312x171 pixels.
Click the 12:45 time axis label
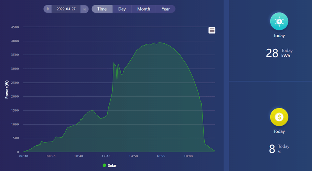tap(106, 156)
